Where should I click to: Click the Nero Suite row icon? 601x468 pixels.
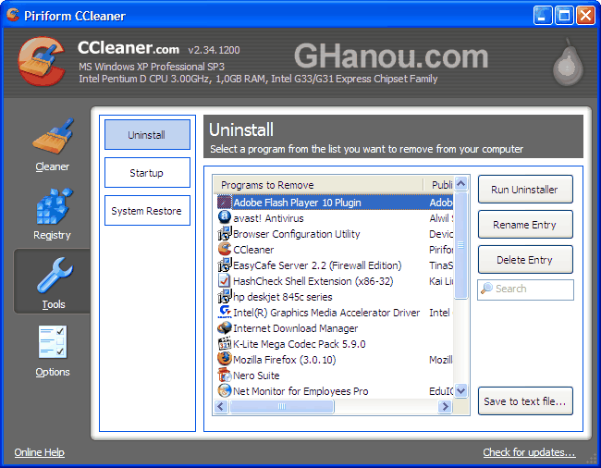[x=225, y=375]
